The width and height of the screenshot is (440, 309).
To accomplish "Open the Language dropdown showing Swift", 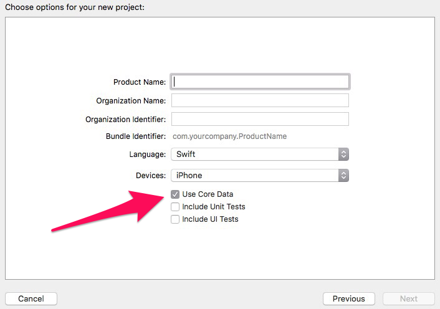I will (x=260, y=154).
